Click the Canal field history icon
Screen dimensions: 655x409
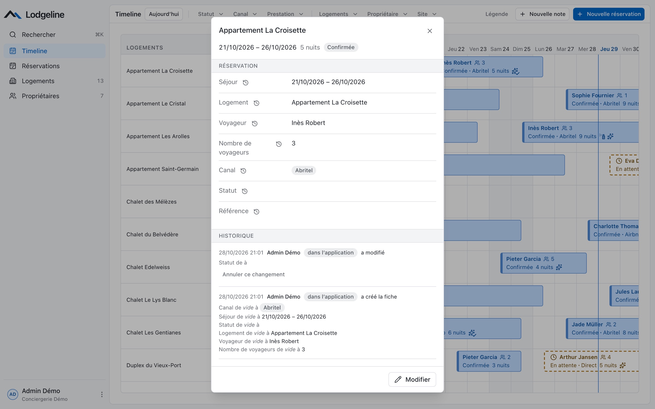243,170
